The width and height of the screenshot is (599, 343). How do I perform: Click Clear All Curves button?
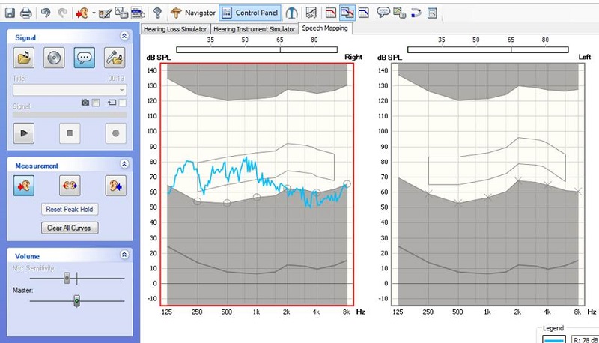point(70,228)
